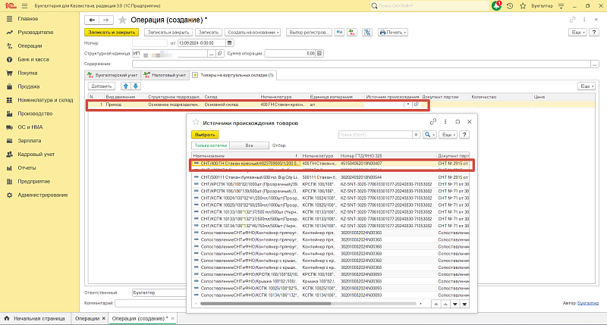Click the Поиск search field in dialog
The image size is (607, 325).
tap(376, 134)
